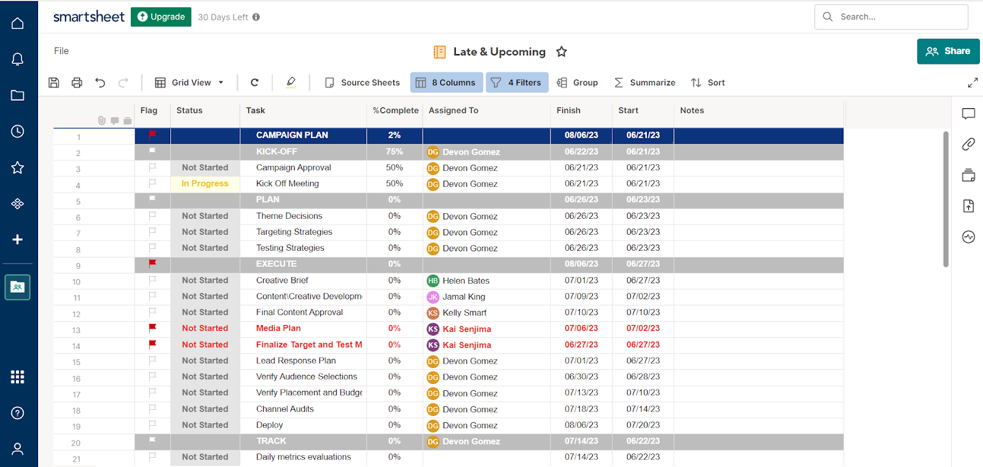Click the Finish column header
This screenshot has width=983, height=467.
[581, 111]
